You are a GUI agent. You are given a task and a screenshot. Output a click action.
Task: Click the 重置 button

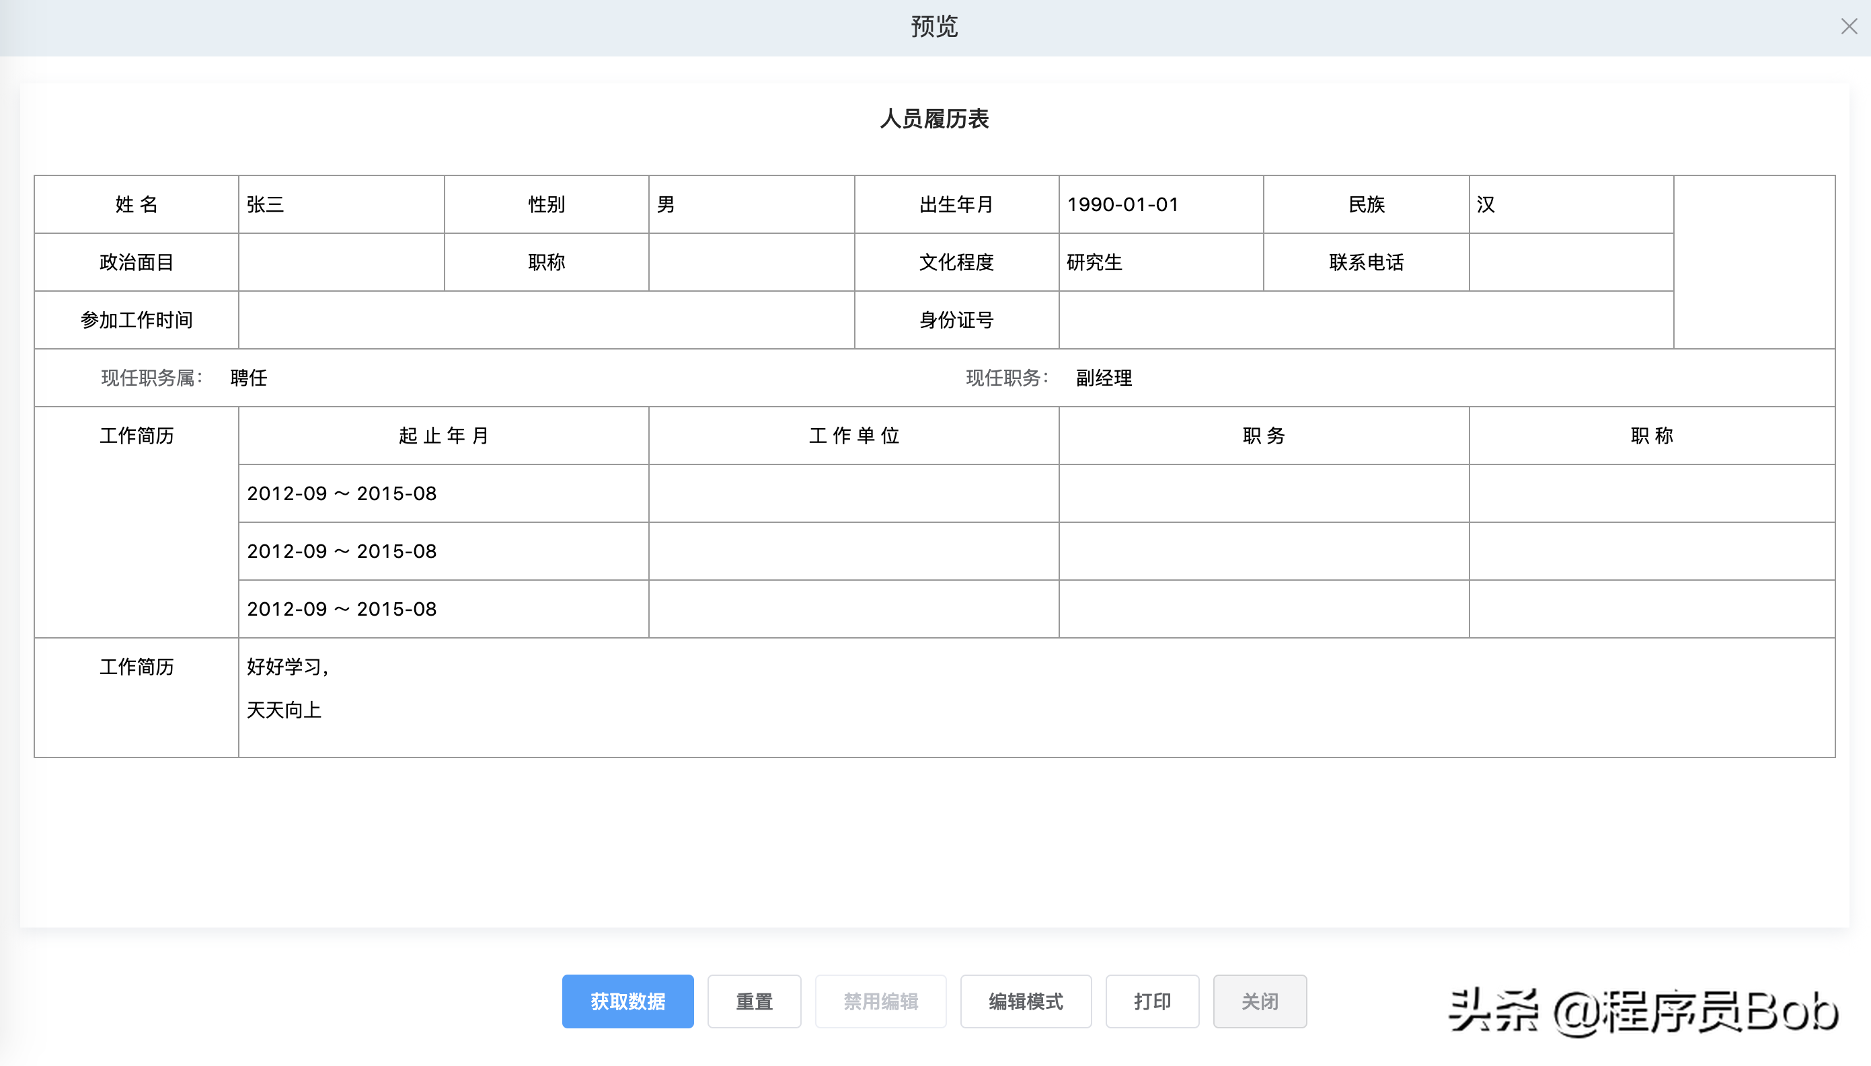click(752, 1001)
